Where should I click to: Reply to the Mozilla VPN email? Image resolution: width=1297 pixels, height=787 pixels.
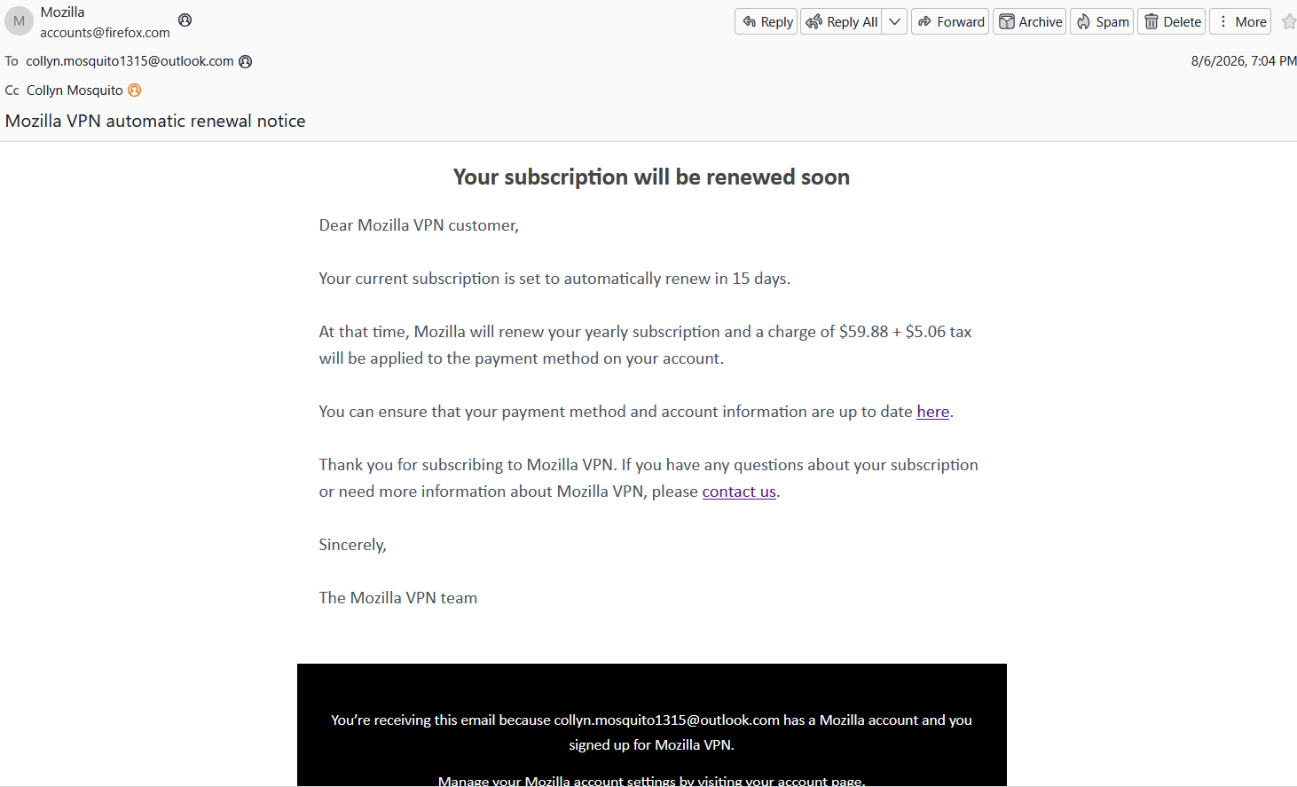tap(766, 21)
